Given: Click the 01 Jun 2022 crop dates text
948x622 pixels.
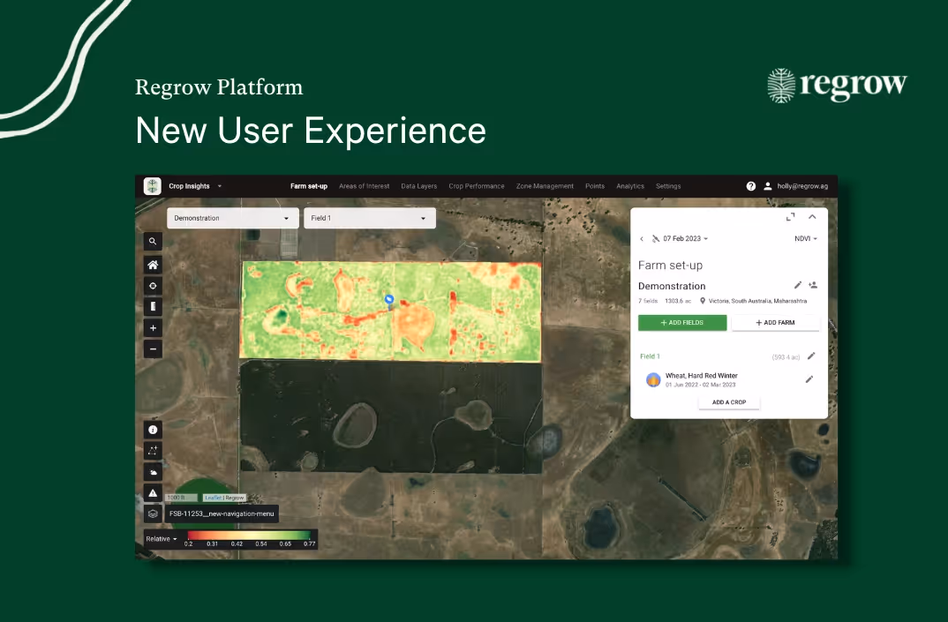Looking at the screenshot, I should point(700,385).
